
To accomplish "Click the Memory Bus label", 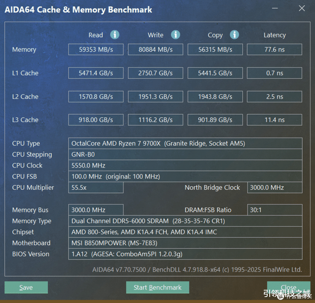I will point(30,210).
